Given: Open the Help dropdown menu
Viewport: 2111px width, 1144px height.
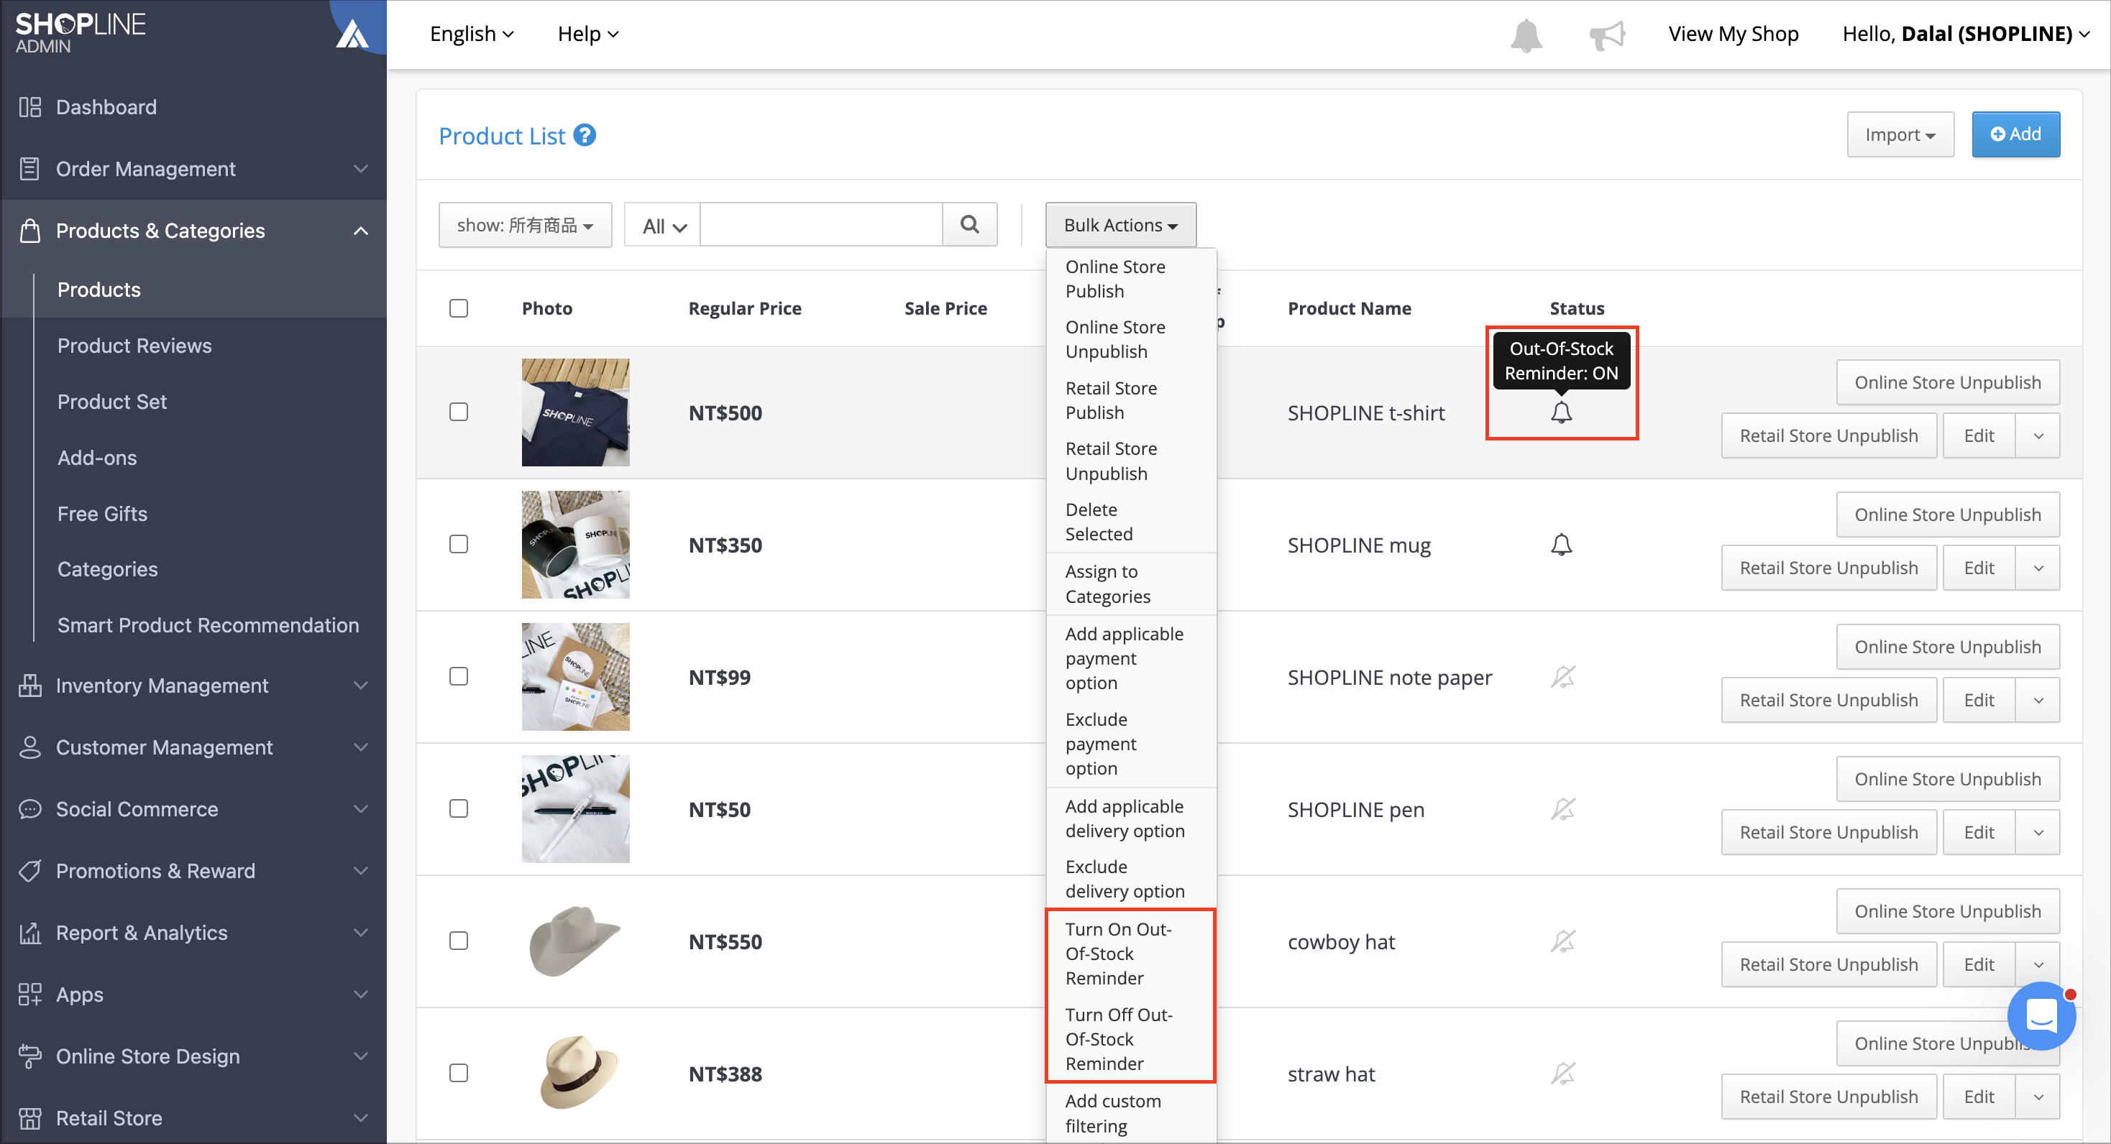Looking at the screenshot, I should coord(587,34).
